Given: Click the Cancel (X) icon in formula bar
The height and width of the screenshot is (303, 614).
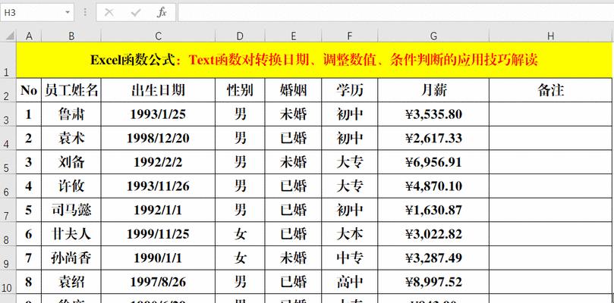Looking at the screenshot, I should coord(109,13).
